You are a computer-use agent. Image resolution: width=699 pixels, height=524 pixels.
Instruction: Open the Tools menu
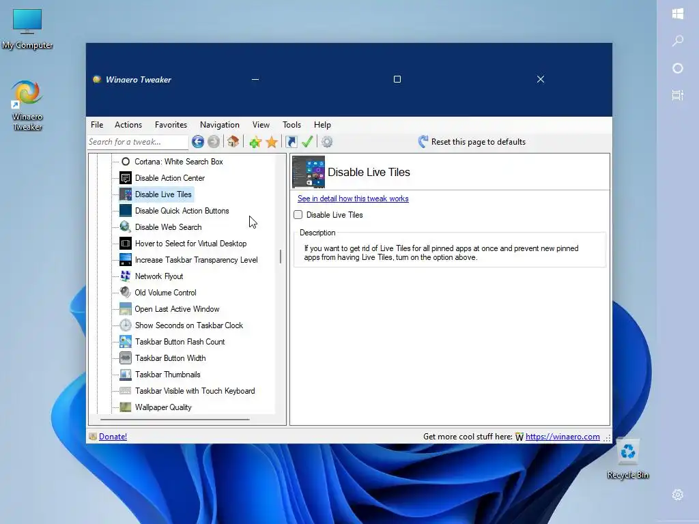(x=291, y=125)
